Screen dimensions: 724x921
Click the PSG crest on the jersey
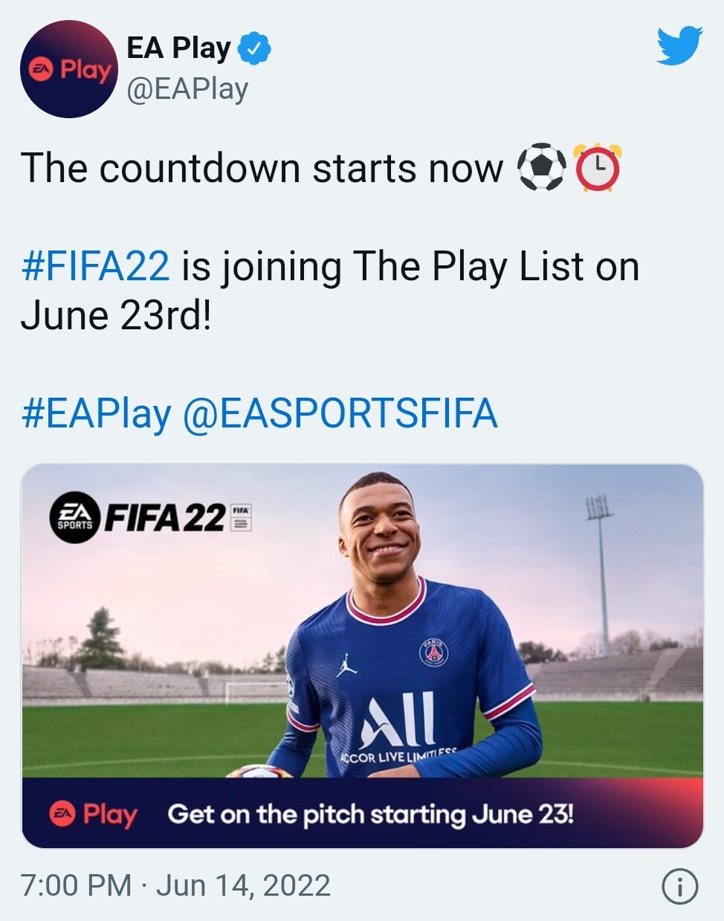coord(433,652)
